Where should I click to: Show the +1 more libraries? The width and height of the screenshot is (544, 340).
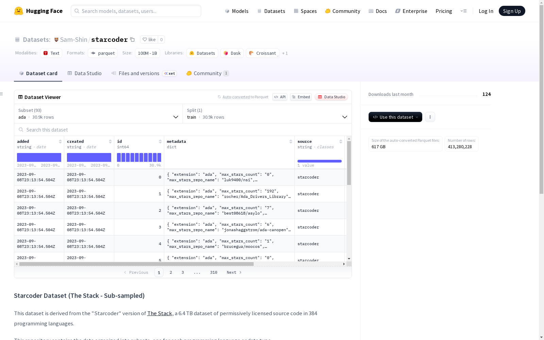pyautogui.click(x=285, y=53)
